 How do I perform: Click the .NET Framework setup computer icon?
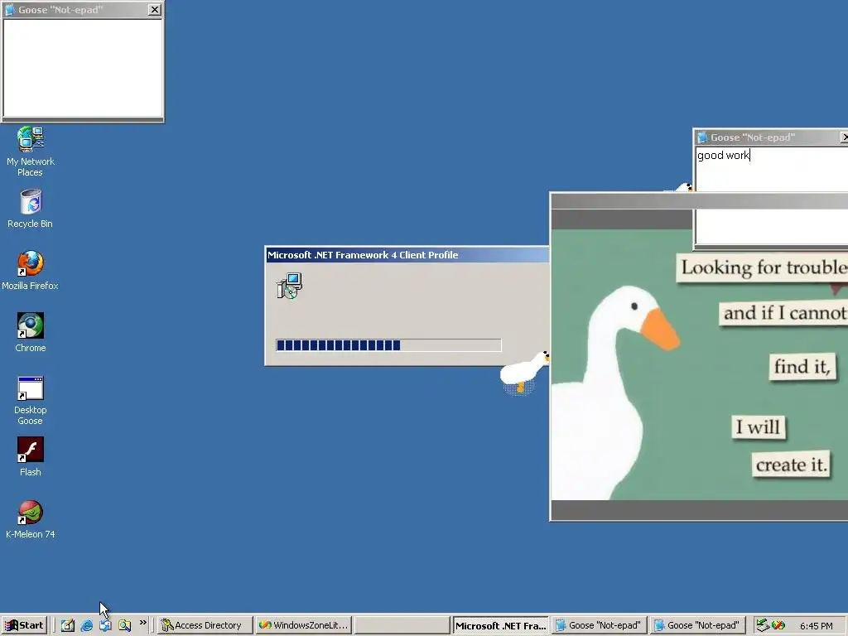coord(289,286)
